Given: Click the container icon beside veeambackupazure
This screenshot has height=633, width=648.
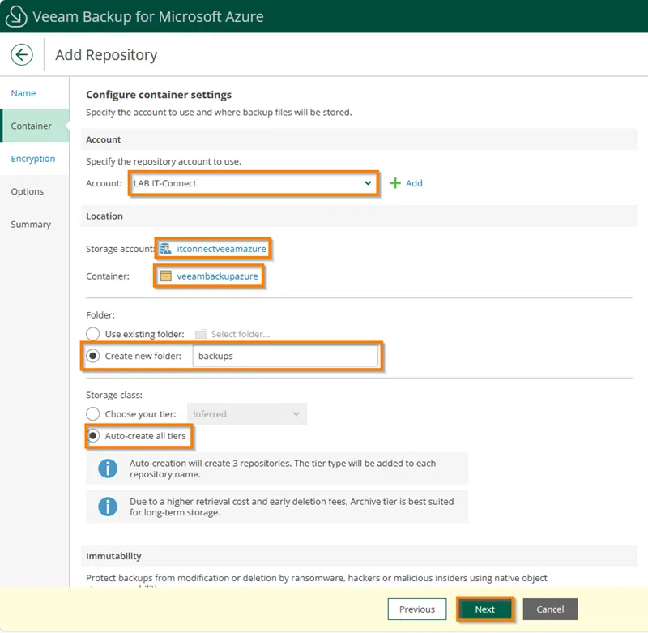Looking at the screenshot, I should coord(166,276).
